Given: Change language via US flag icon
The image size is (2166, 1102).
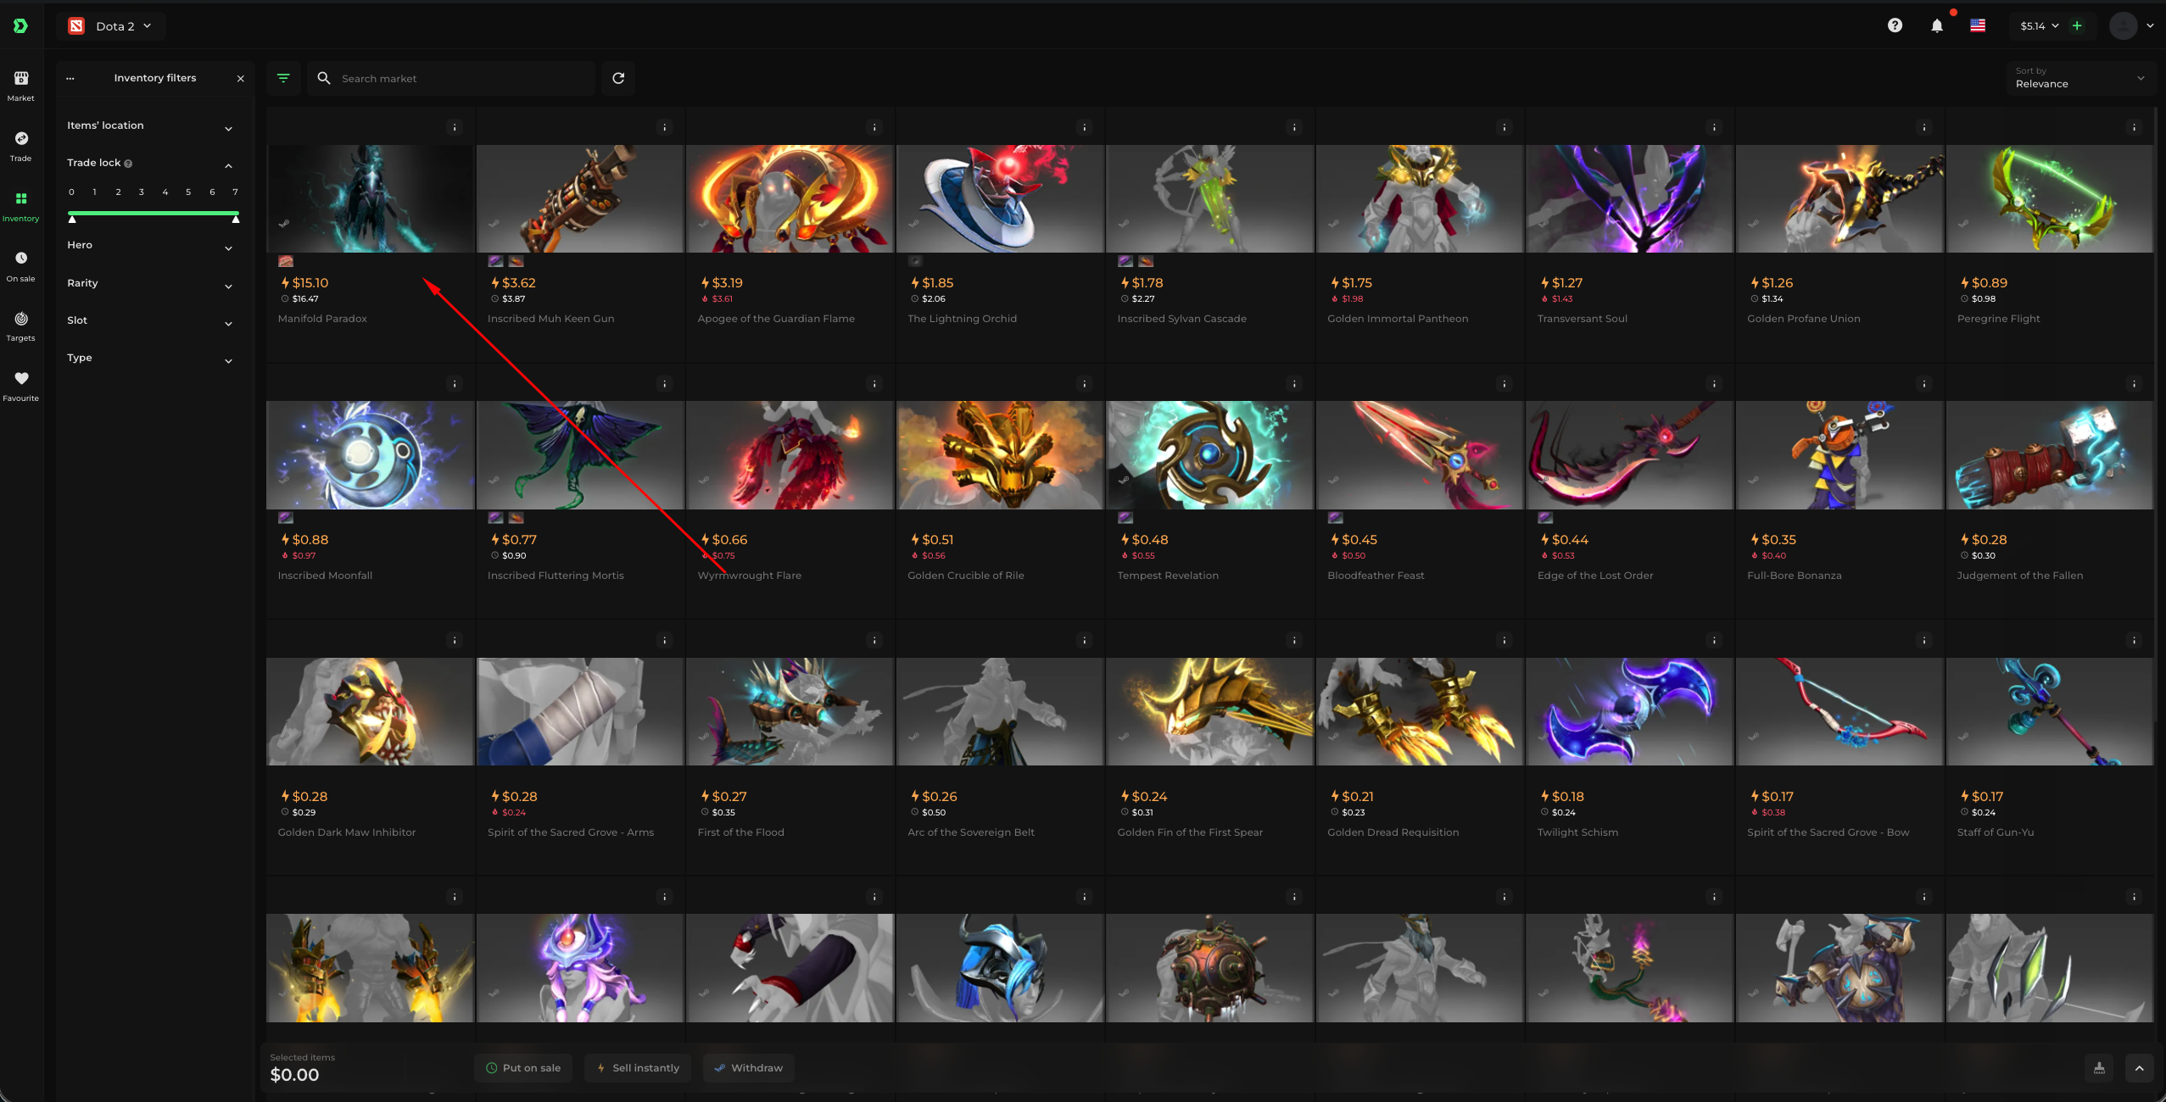Looking at the screenshot, I should click(x=1978, y=26).
